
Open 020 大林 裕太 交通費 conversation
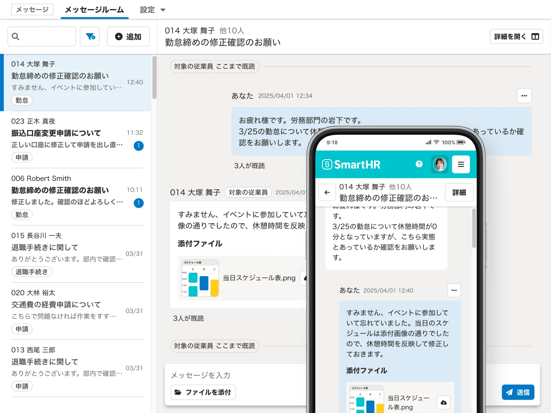pyautogui.click(x=75, y=311)
